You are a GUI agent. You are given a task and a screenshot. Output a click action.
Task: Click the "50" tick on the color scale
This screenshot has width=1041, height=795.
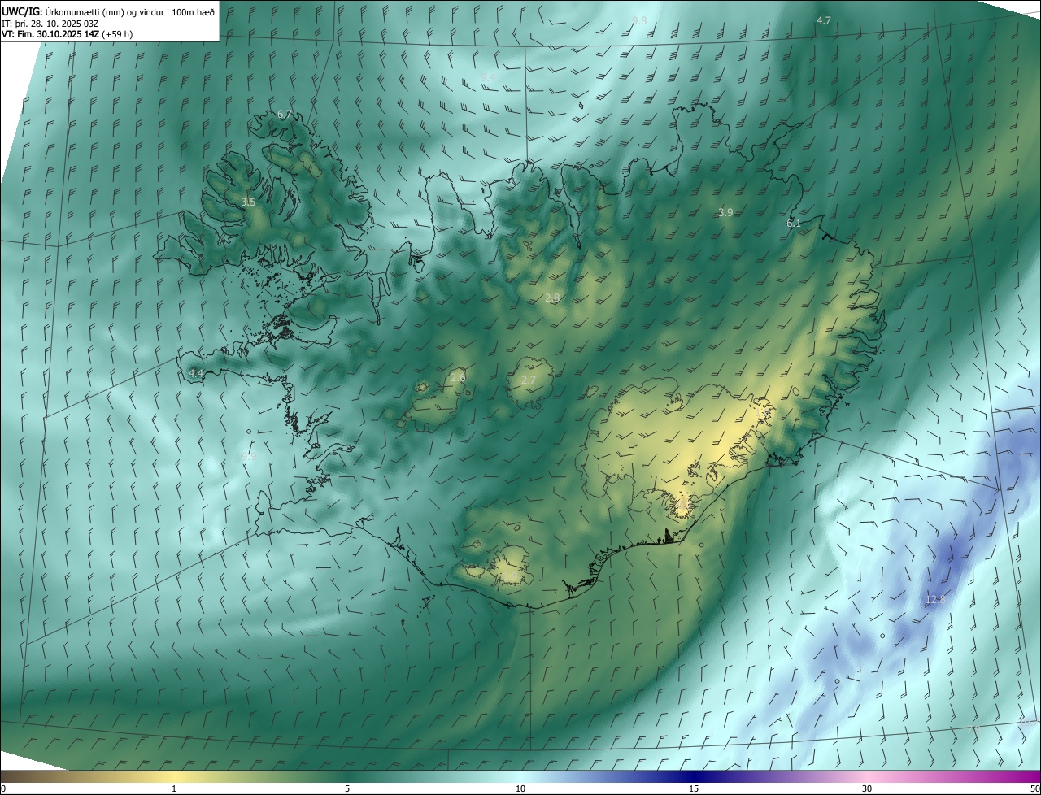coord(1034,788)
